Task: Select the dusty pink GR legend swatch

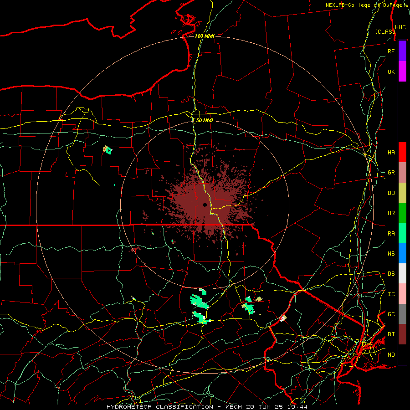Action: (402, 172)
